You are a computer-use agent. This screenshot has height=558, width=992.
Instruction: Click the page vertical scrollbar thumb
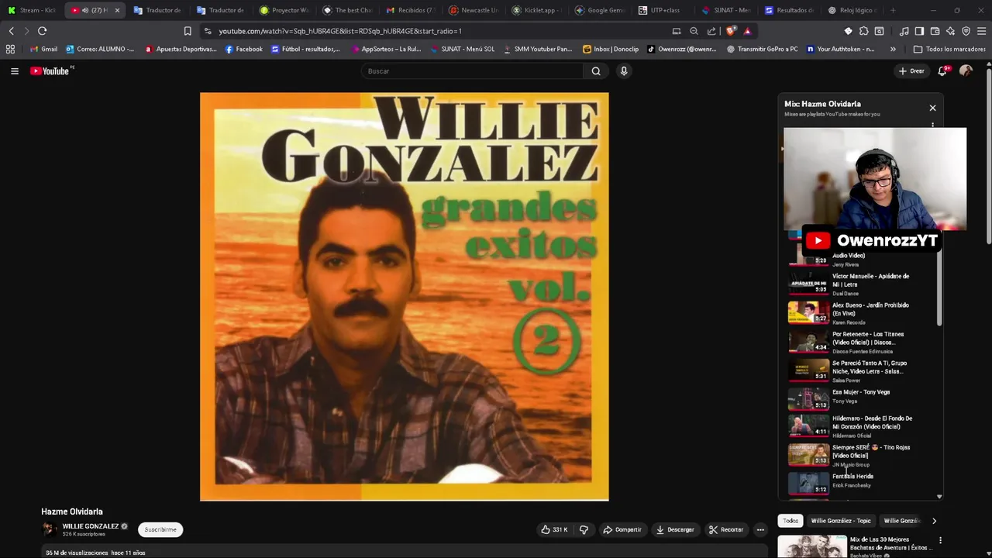tap(988, 155)
